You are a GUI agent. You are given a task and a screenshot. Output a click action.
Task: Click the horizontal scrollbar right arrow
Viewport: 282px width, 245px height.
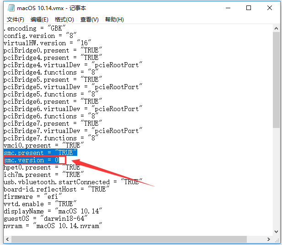pos(269,239)
